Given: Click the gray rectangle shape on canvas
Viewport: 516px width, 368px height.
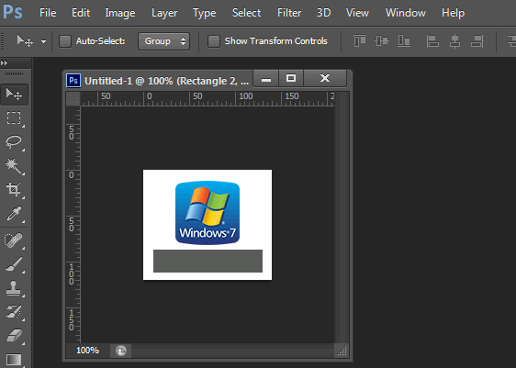Looking at the screenshot, I should point(208,261).
